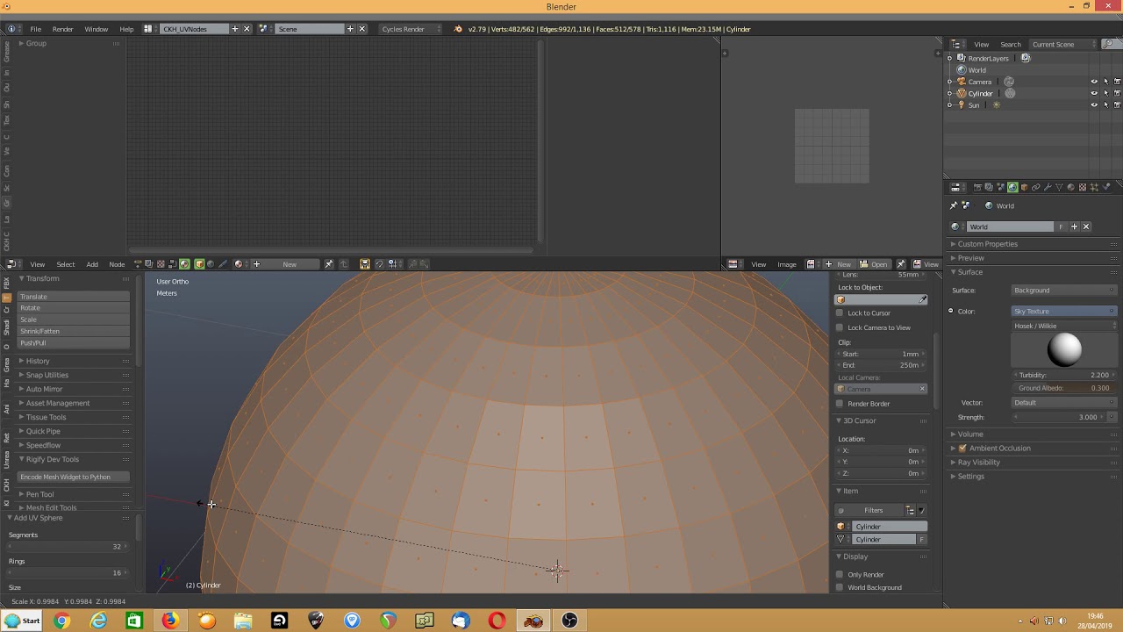Enable the Render Border checkbox
1123x632 pixels.
pos(840,404)
